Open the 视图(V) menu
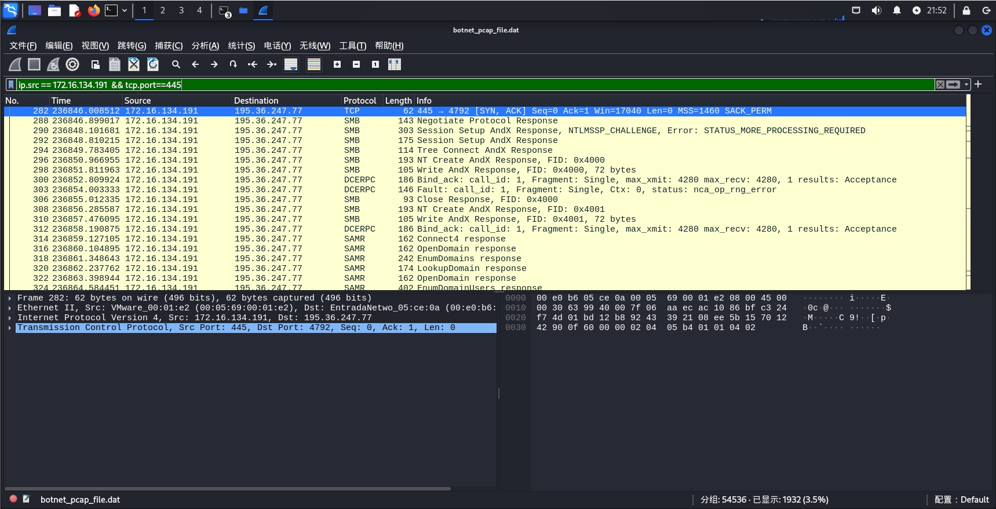 (95, 46)
